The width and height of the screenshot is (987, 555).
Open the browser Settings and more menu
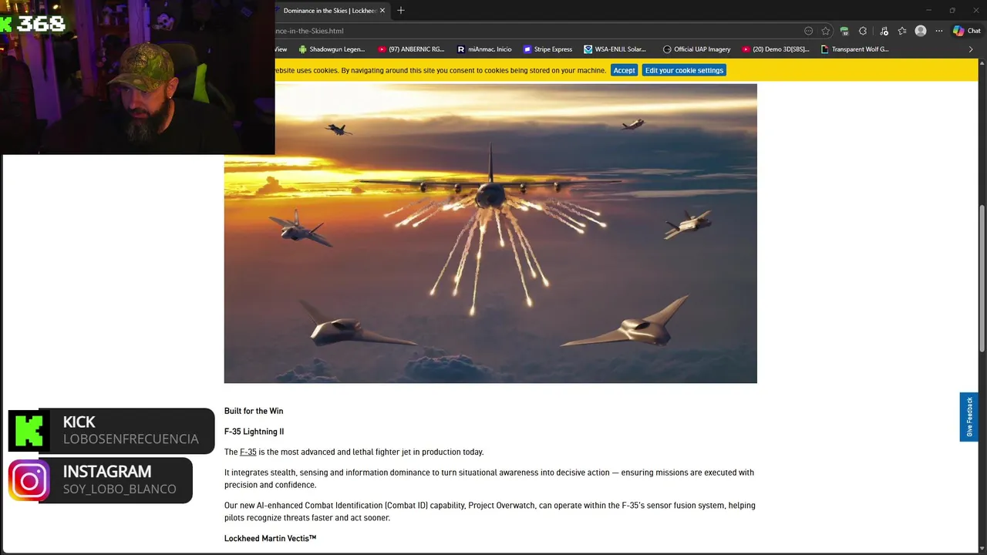click(x=939, y=31)
